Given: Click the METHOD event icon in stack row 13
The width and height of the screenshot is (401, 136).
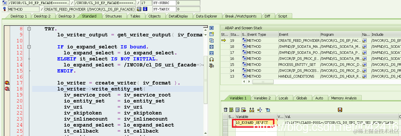Looking at the screenshot, I should tap(244, 76).
